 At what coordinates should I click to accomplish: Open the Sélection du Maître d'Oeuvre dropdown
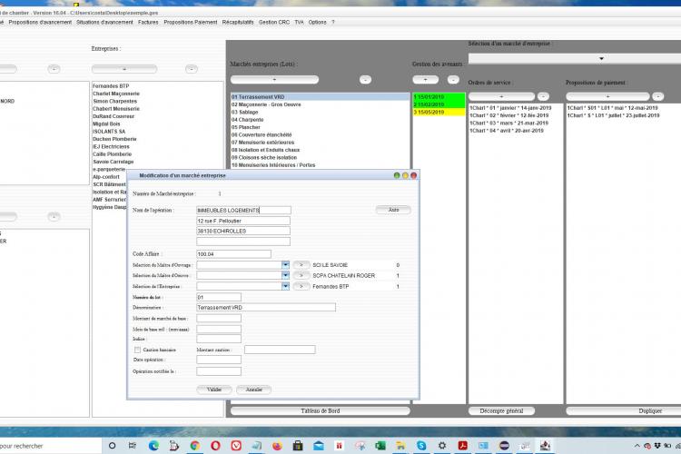[285, 275]
